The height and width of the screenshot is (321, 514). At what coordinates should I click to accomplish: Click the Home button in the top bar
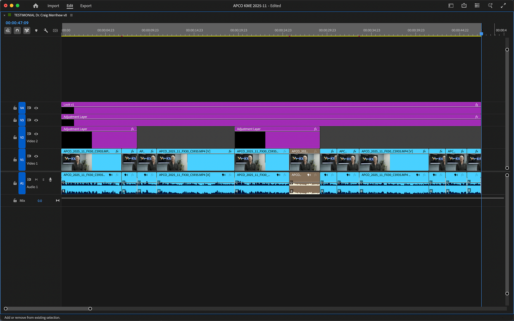[36, 6]
